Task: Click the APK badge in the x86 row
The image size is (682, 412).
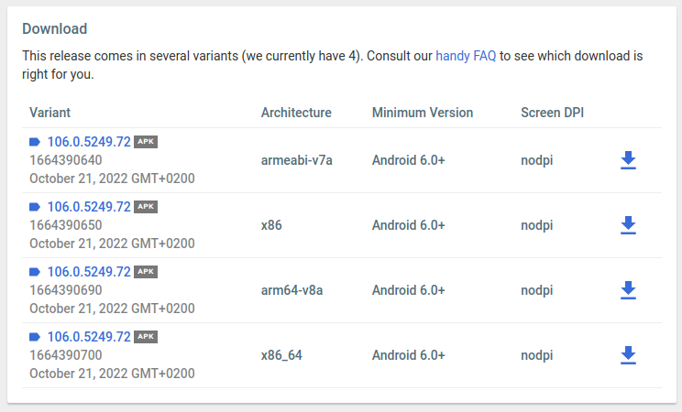Action: pyautogui.click(x=146, y=207)
